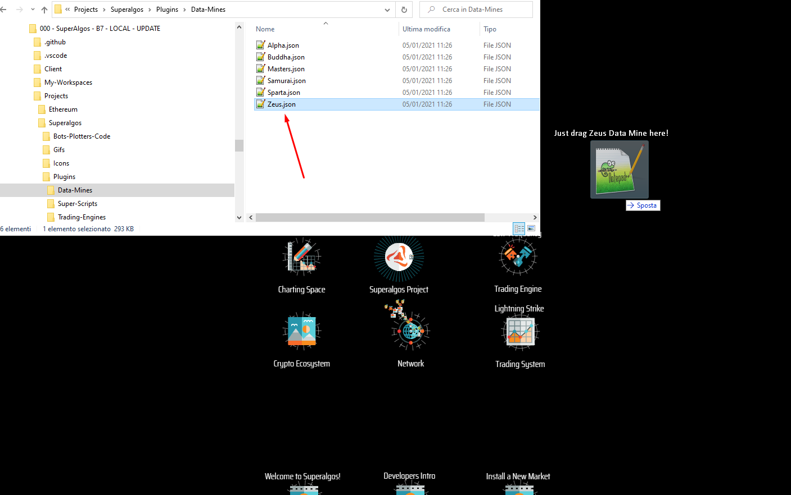Select the Trading Engine node icon

pyautogui.click(x=518, y=256)
